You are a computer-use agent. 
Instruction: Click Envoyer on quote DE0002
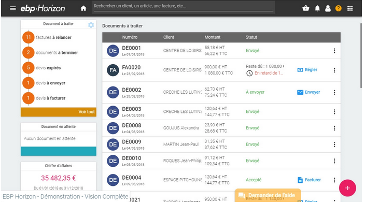pyautogui.click(x=308, y=92)
